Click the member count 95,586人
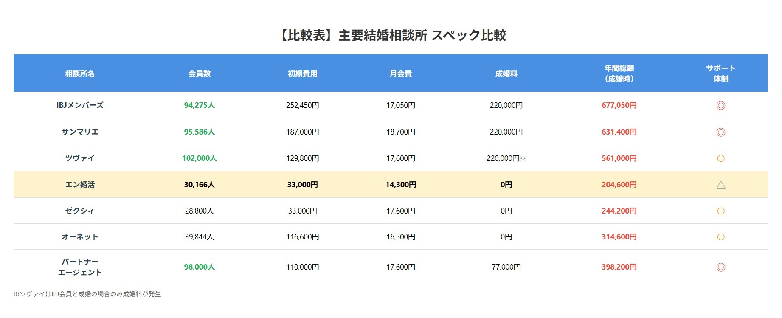Image resolution: width=782 pixels, height=318 pixels. [x=200, y=132]
